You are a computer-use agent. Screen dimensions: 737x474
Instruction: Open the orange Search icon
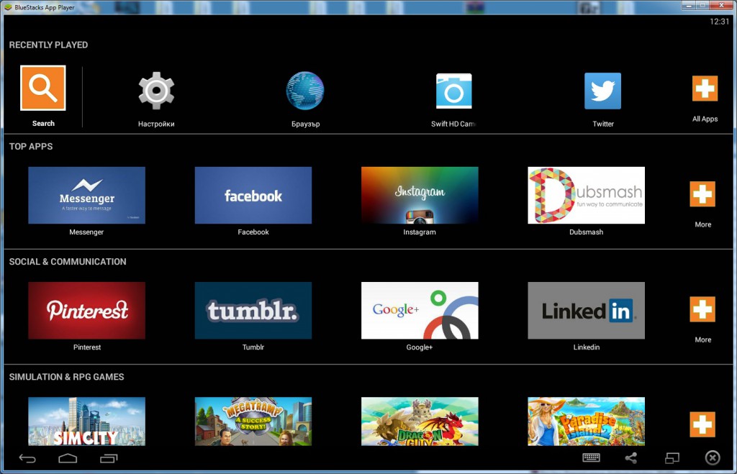tap(43, 88)
